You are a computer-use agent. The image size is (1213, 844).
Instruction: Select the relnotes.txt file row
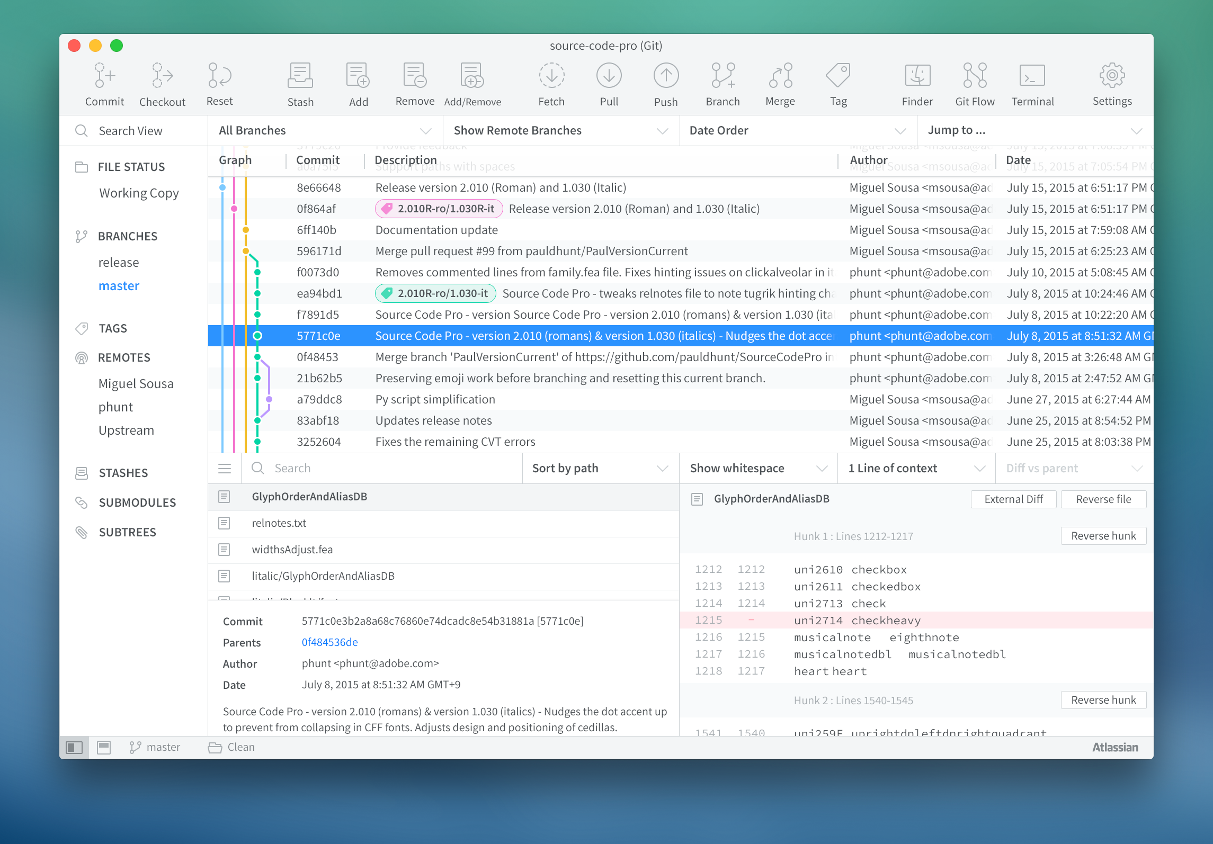coord(443,523)
